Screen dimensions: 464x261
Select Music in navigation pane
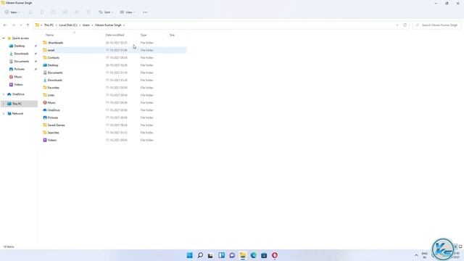tap(17, 77)
